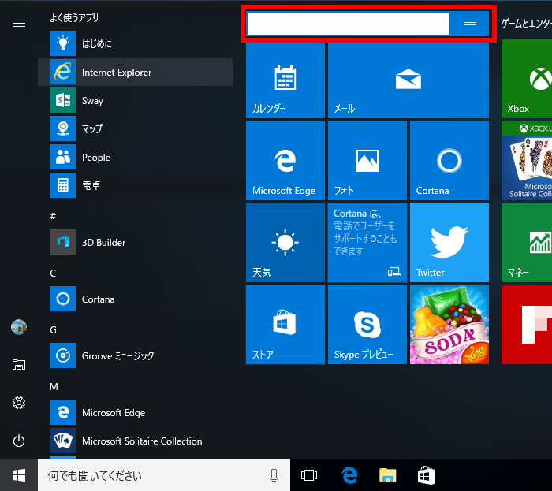The image size is (552, 491).
Task: Open Cortana from the app list
Action: (x=135, y=299)
